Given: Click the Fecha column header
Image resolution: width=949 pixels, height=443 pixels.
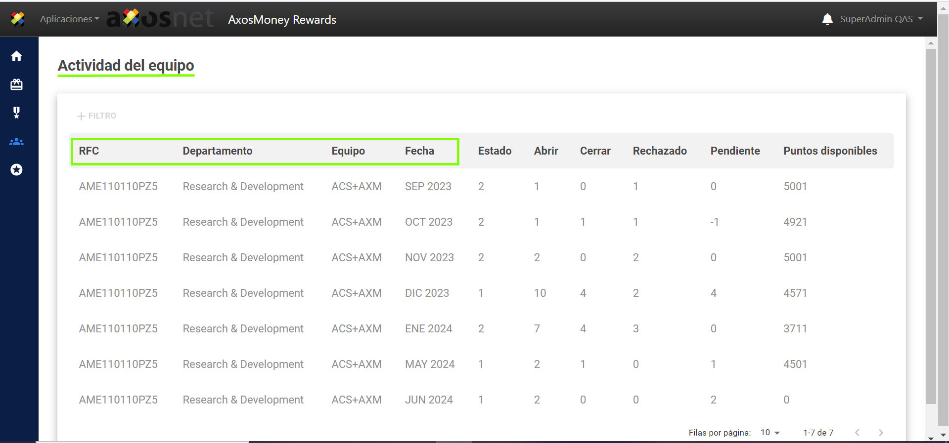Looking at the screenshot, I should 419,151.
